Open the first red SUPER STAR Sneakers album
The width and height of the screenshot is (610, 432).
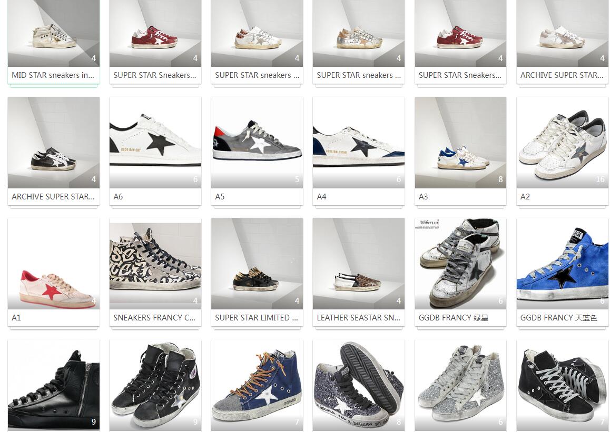pos(155,33)
